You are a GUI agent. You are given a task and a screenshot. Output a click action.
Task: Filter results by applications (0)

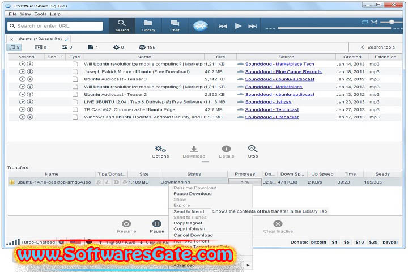[118, 47]
